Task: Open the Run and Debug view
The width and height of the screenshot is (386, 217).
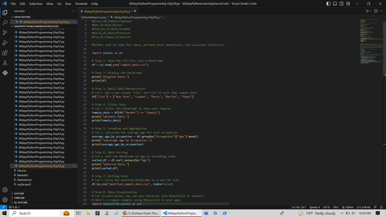Action: point(5,43)
